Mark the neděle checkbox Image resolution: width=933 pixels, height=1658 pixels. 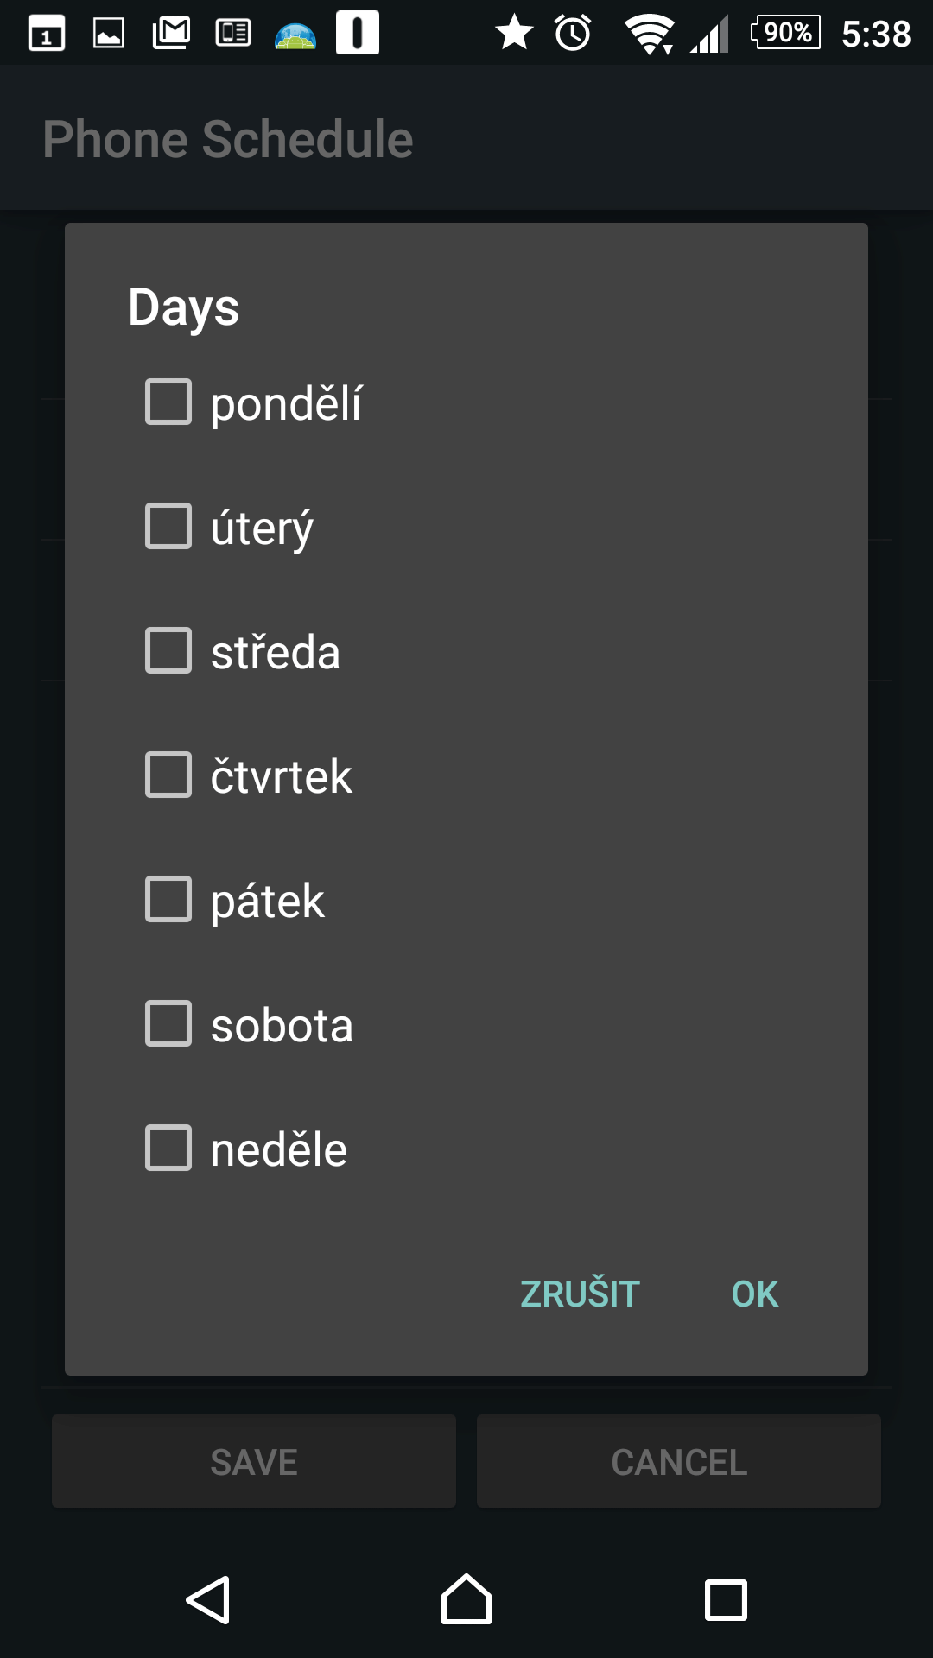pos(168,1148)
